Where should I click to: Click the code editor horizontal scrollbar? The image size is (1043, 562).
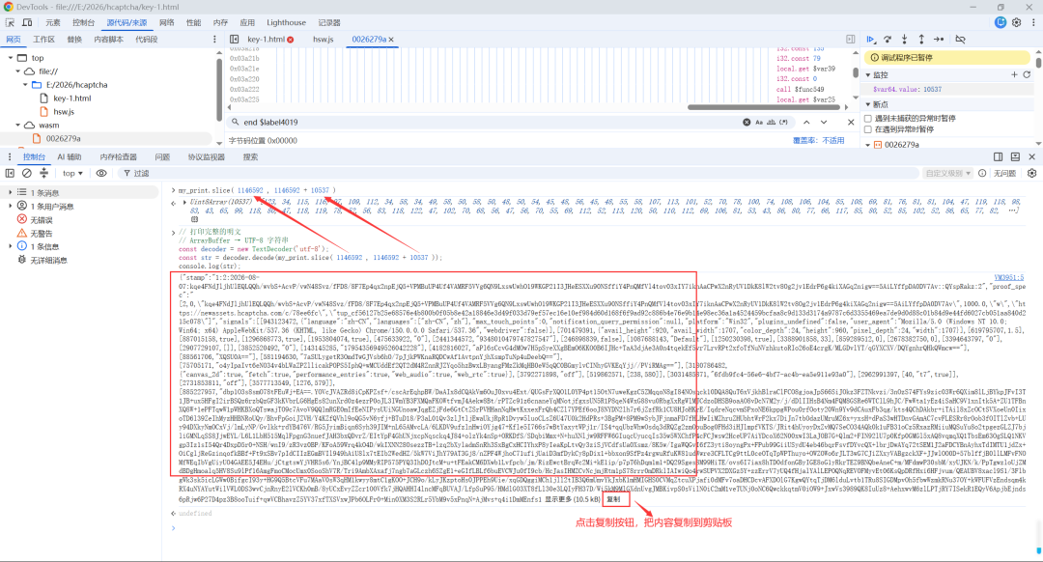click(x=765, y=107)
